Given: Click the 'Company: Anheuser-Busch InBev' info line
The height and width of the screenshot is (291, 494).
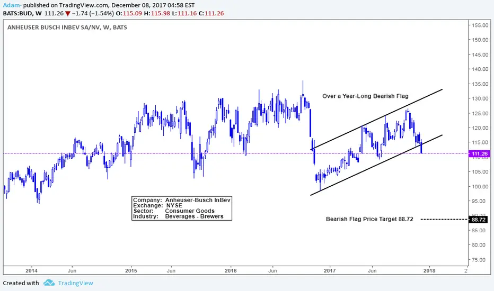Looking at the screenshot, I should (182, 200).
